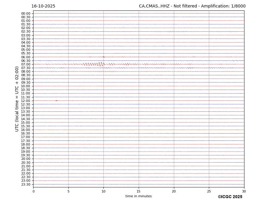
Task: Click the spike on the 06:00 trace at minute 10
Action: pos(103,57)
